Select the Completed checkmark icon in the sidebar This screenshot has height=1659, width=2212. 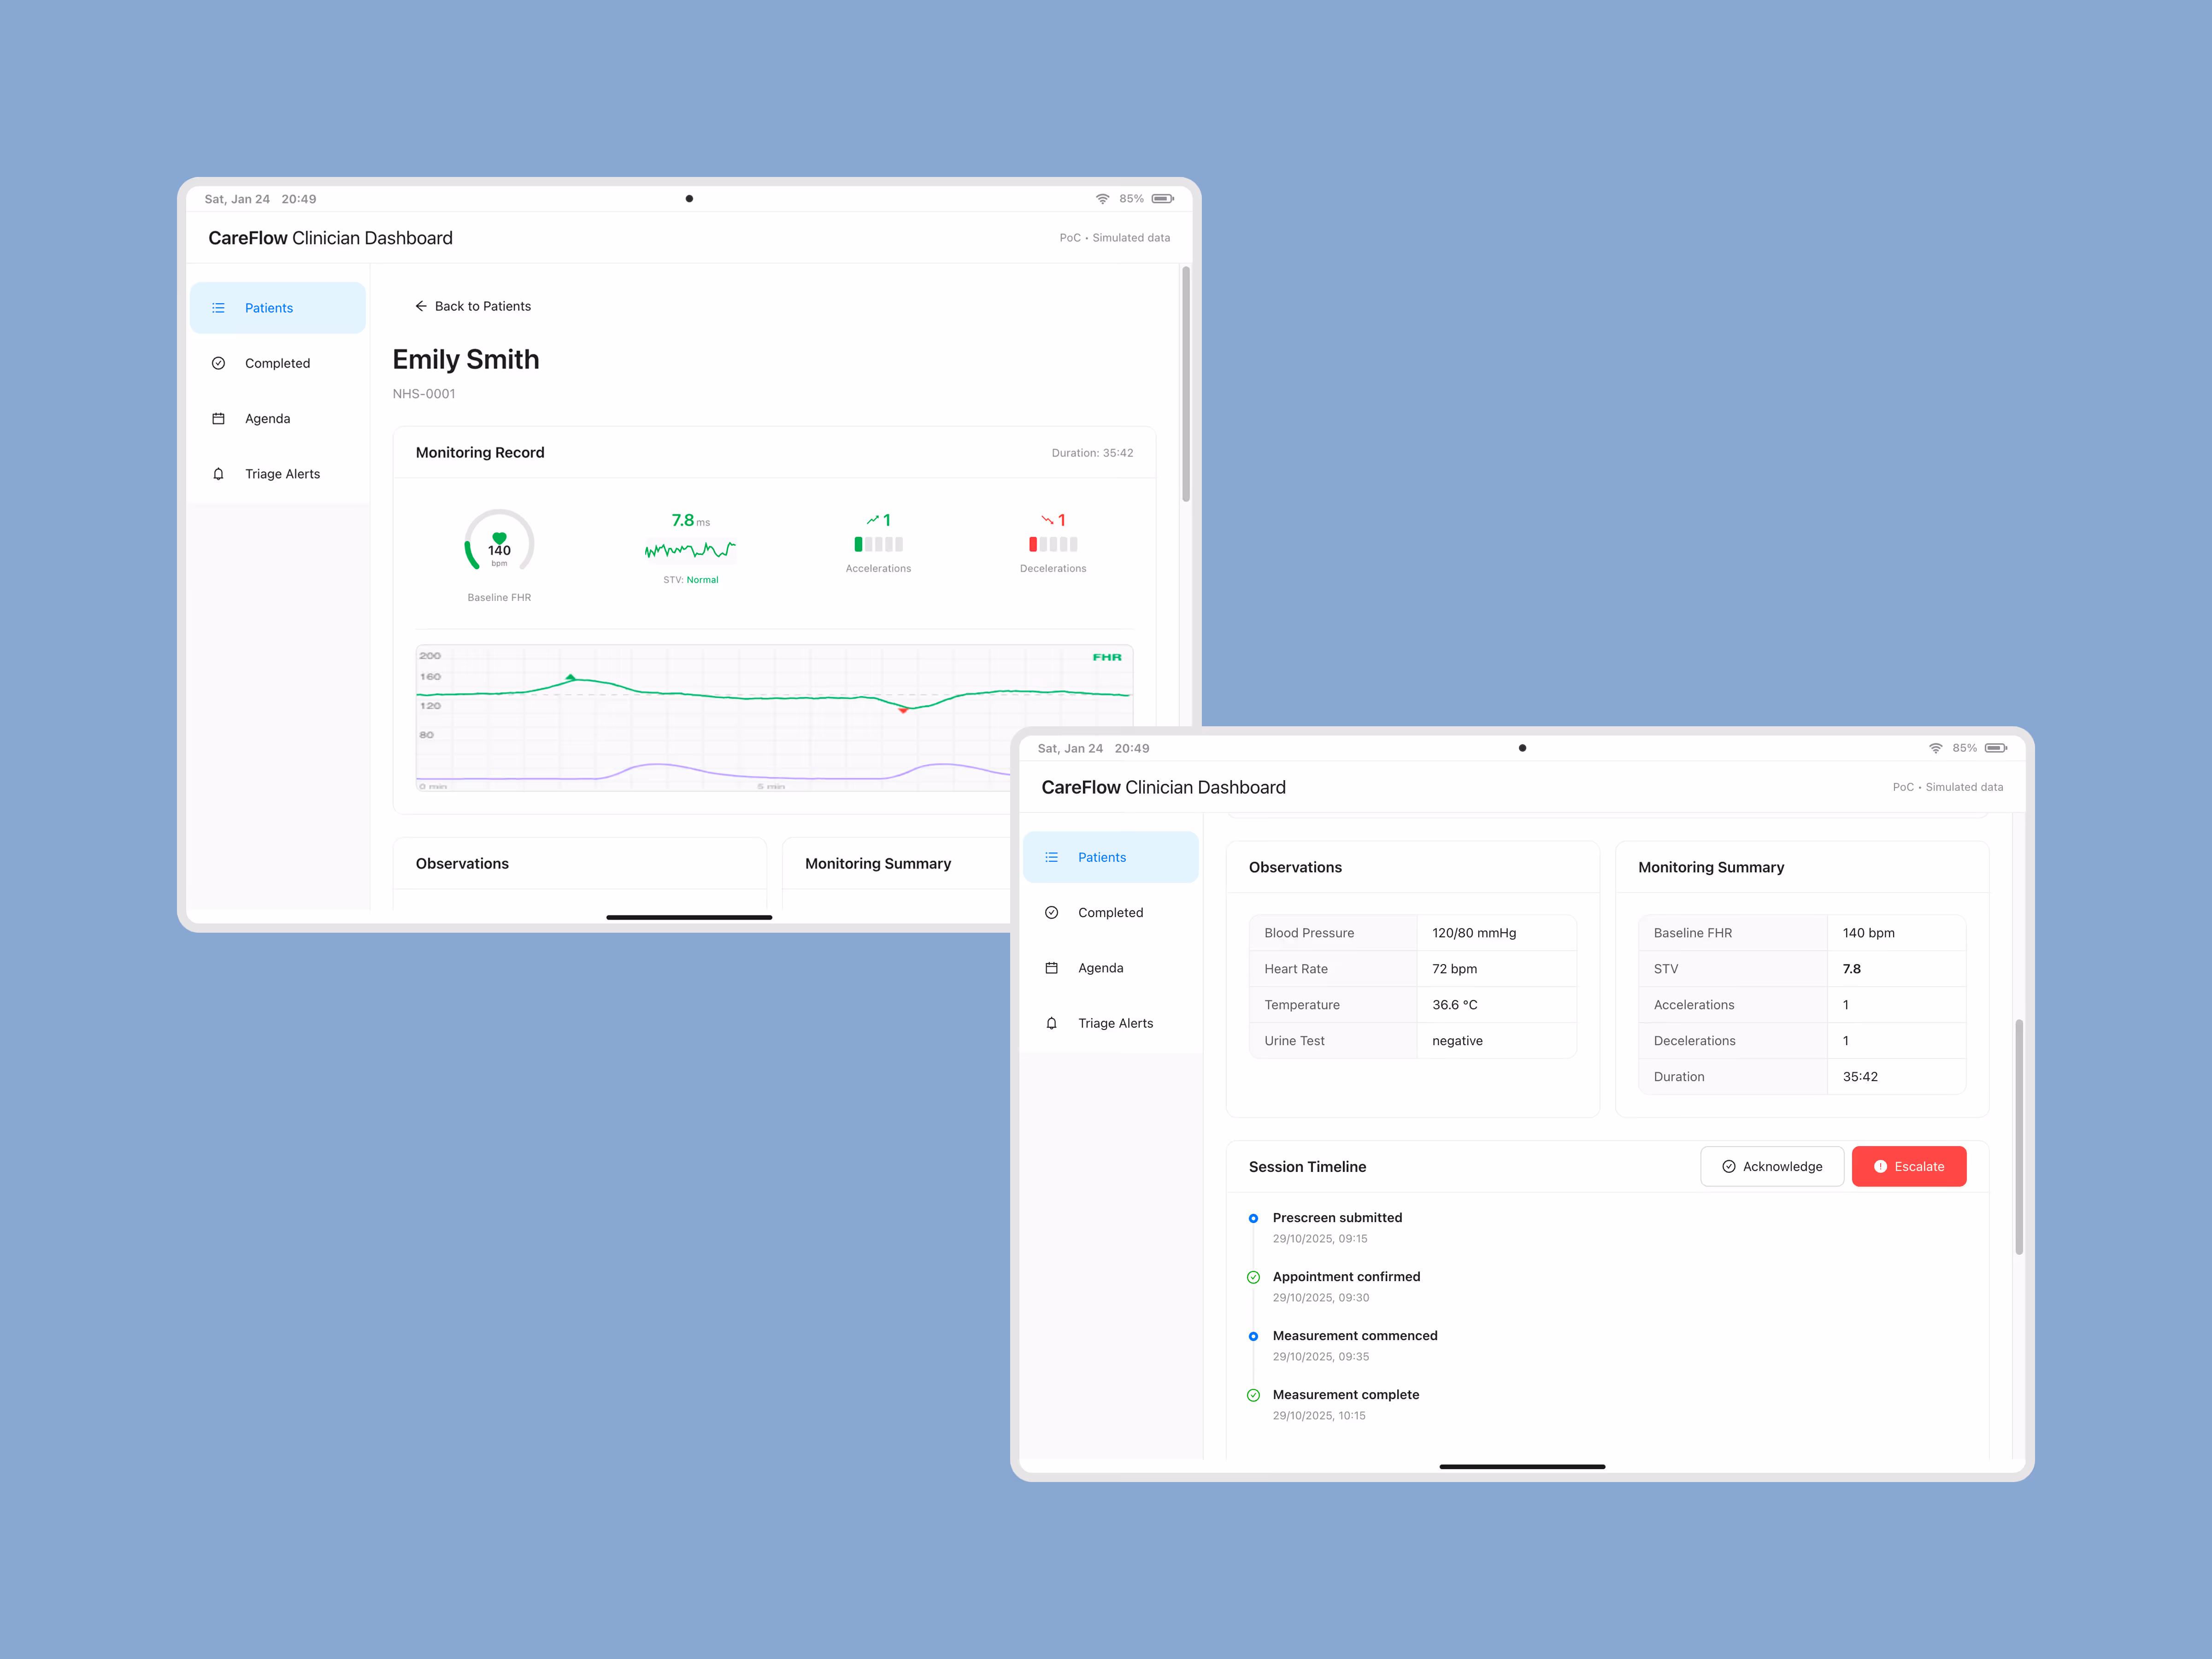(219, 362)
